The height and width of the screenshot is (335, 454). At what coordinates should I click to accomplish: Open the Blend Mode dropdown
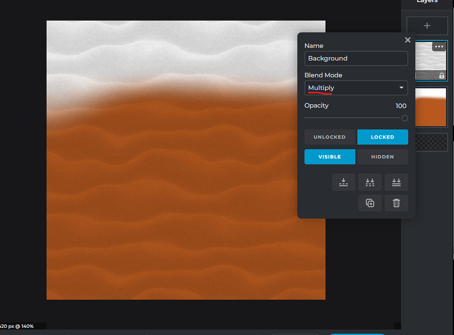[x=356, y=88]
